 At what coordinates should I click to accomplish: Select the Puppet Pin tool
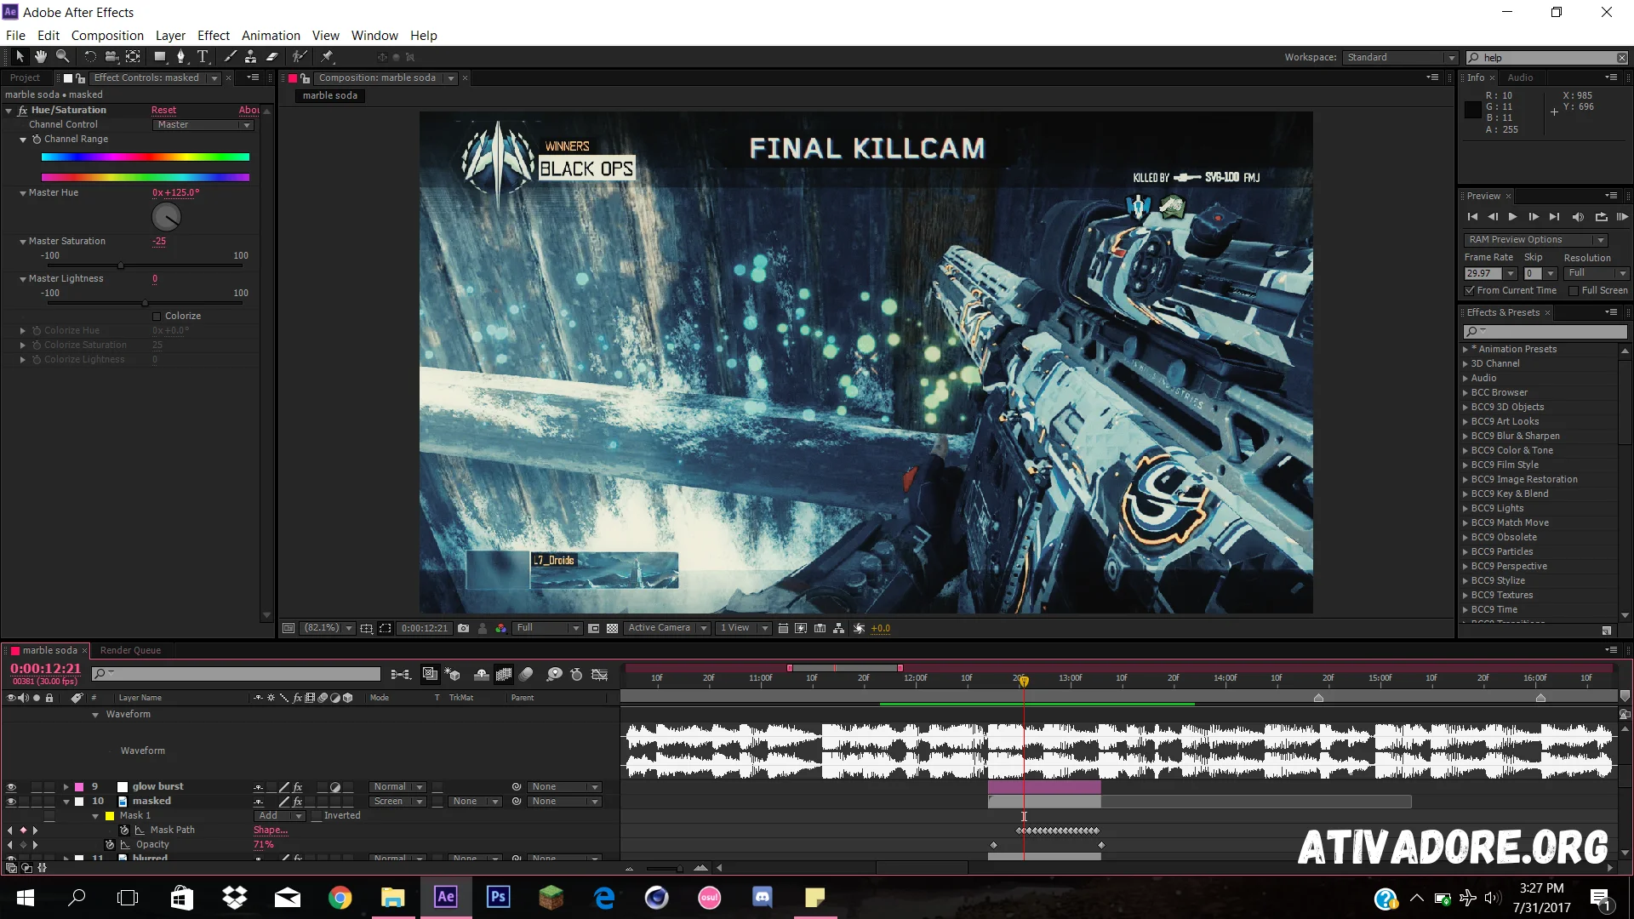tap(328, 56)
